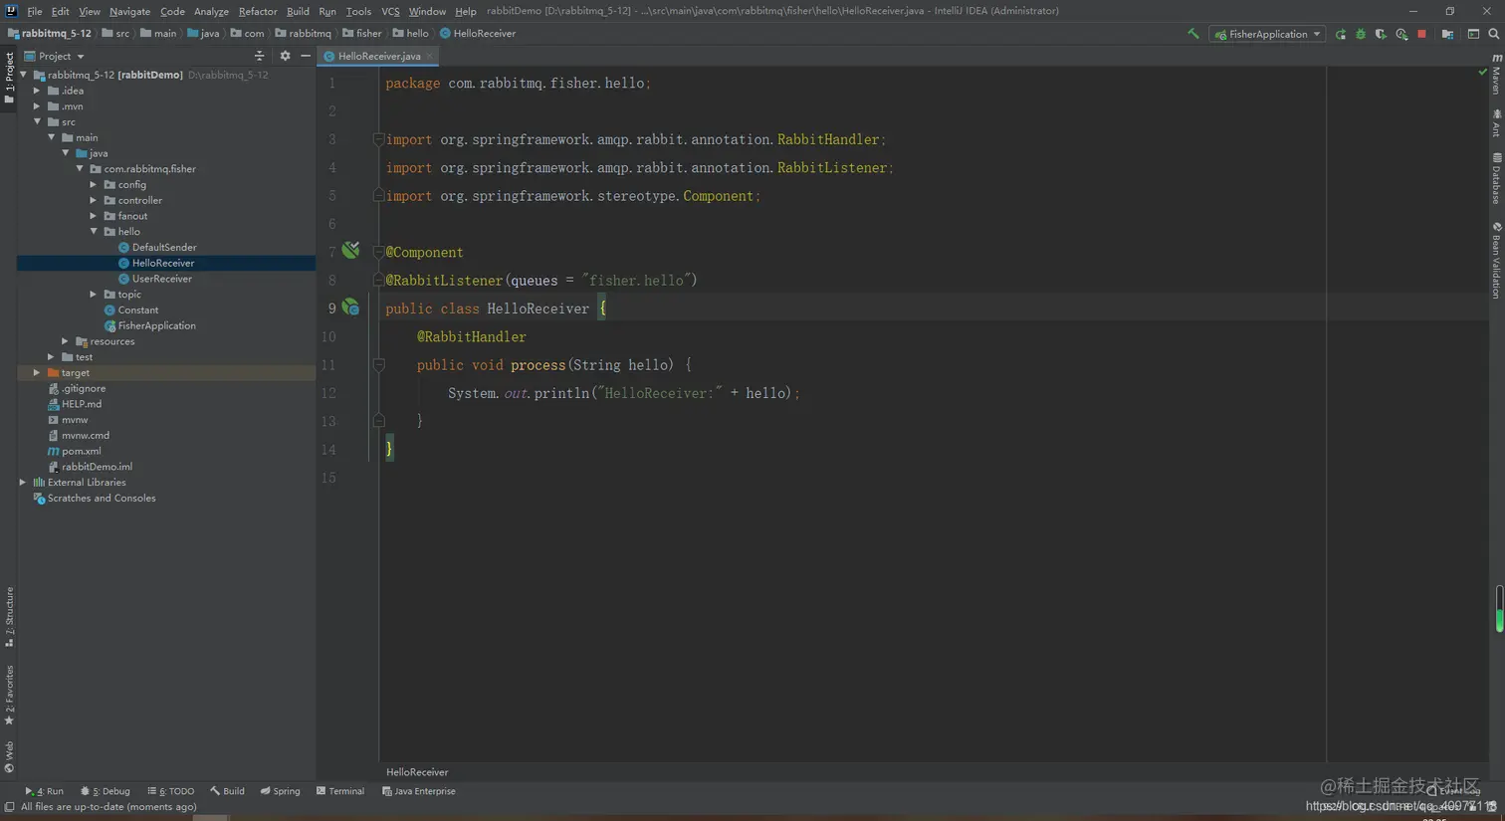The image size is (1505, 821).
Task: Click the Search Everywhere magnifier icon
Action: (1493, 34)
